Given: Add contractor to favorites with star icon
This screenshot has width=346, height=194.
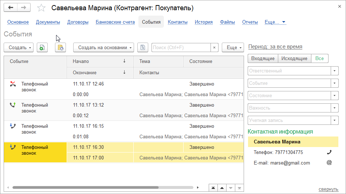Looking at the screenshot, I should coord(42,8).
